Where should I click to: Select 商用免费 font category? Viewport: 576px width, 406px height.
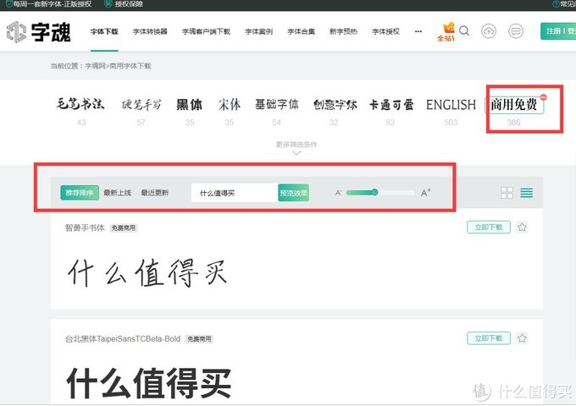[x=515, y=105]
